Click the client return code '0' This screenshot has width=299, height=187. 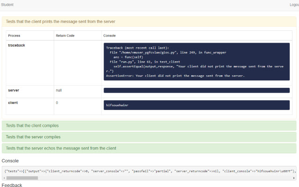pyautogui.click(x=57, y=102)
